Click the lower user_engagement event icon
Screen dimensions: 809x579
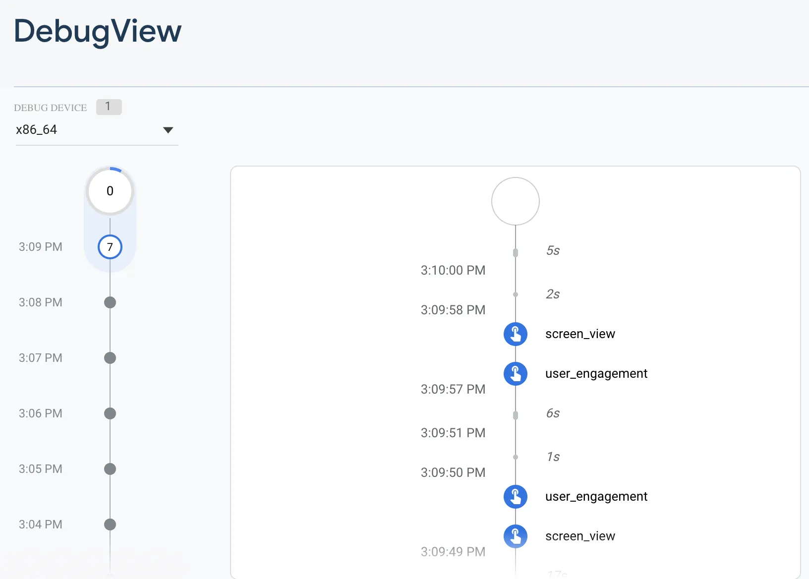(x=516, y=497)
